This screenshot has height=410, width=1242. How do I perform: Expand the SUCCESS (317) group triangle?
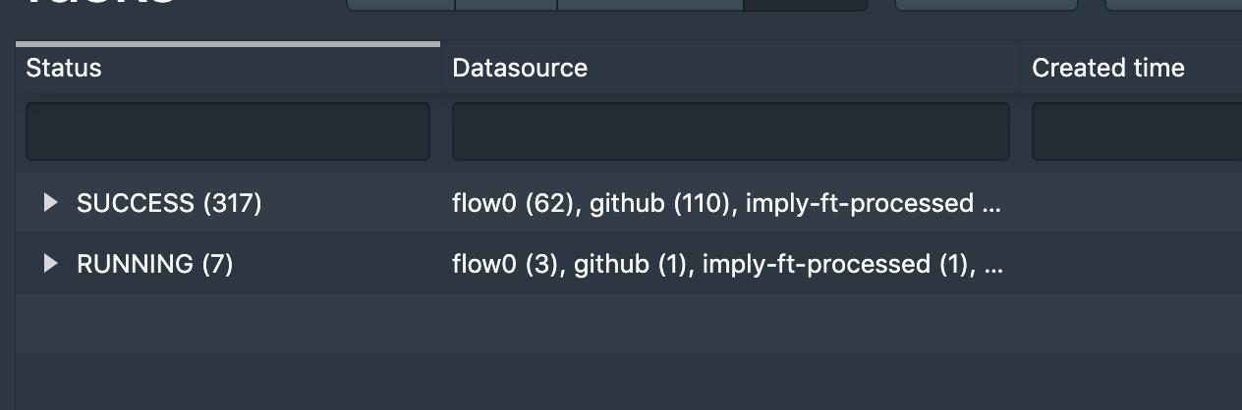click(x=51, y=203)
